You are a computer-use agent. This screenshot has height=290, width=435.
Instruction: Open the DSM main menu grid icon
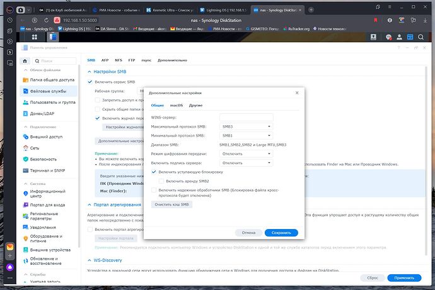(x=35, y=37)
